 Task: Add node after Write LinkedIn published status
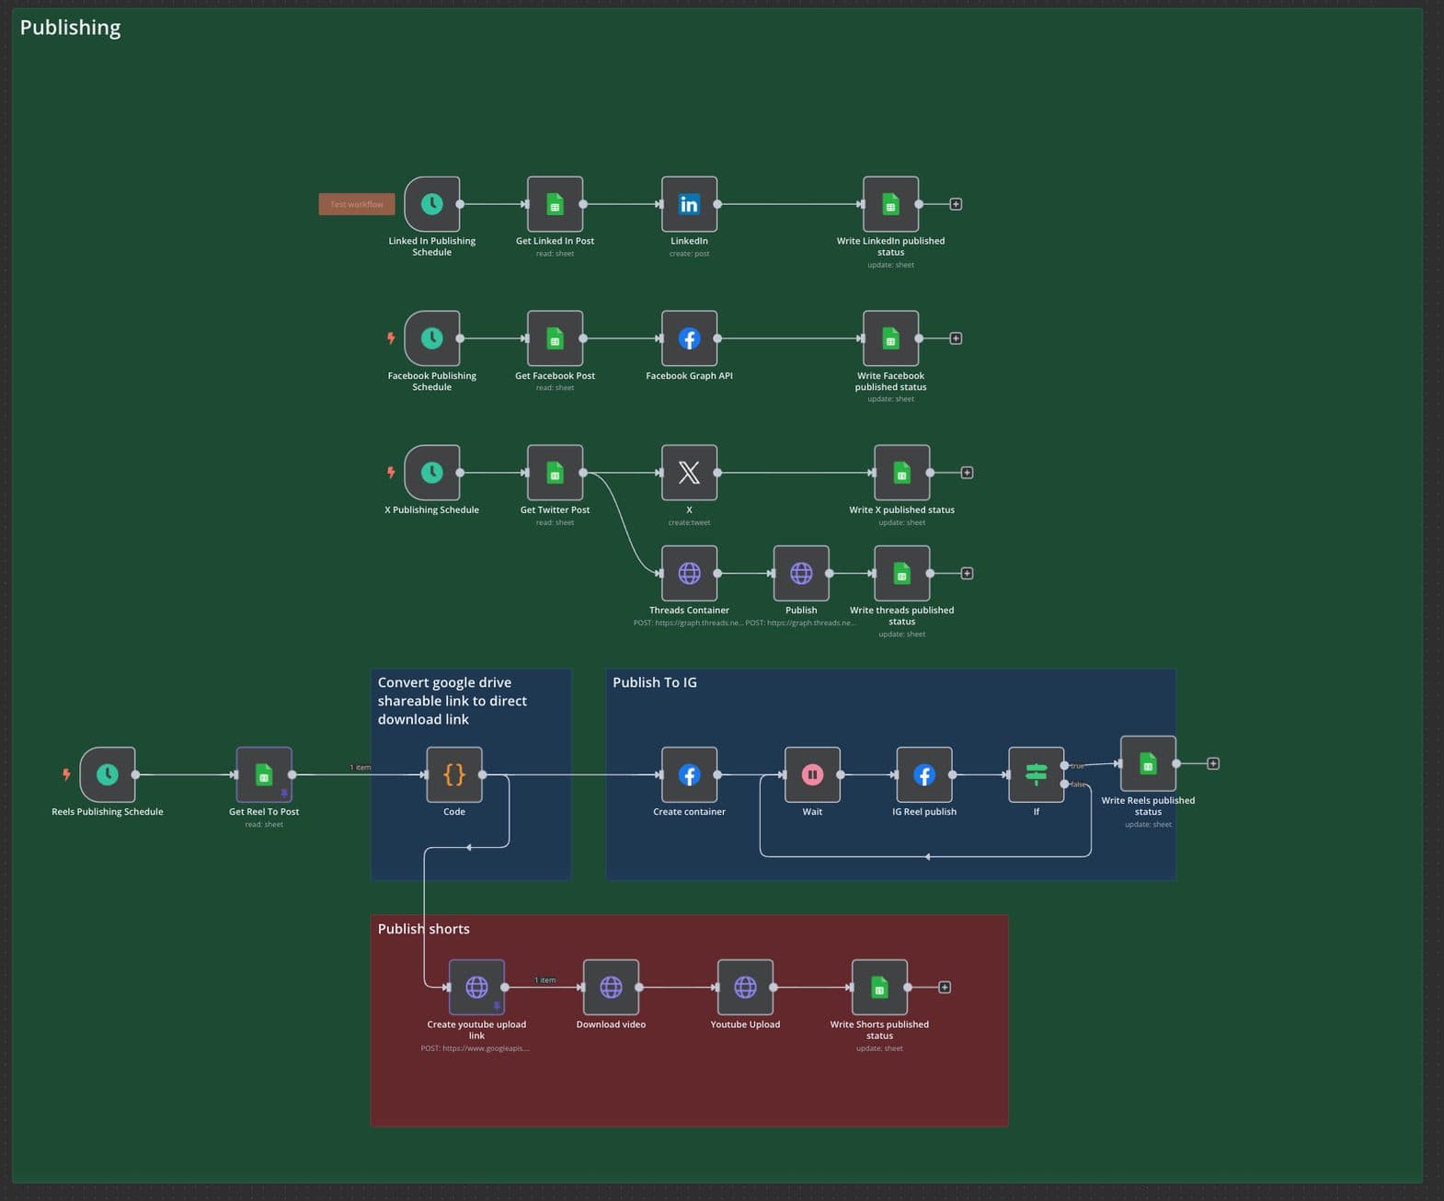tap(956, 204)
